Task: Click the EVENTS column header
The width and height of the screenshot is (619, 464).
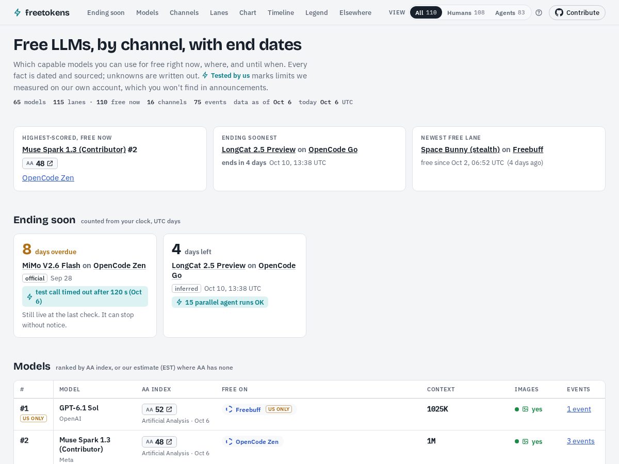Action: tap(578, 389)
